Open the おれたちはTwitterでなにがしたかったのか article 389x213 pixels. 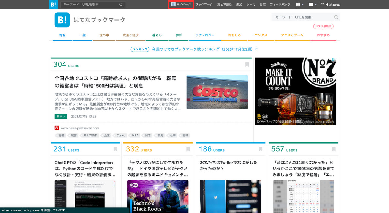(x=228, y=166)
